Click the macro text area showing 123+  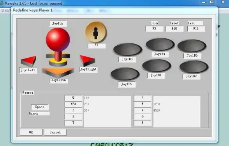pyautogui.click(x=177, y=112)
